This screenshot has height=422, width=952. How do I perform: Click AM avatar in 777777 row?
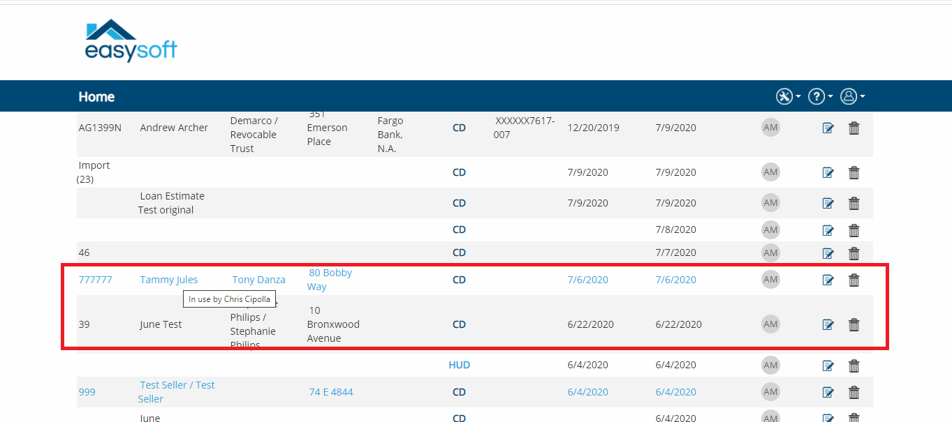point(770,280)
